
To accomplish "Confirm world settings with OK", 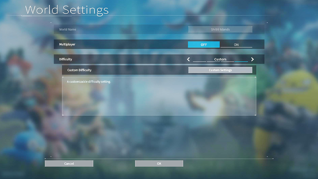I will click(159, 164).
